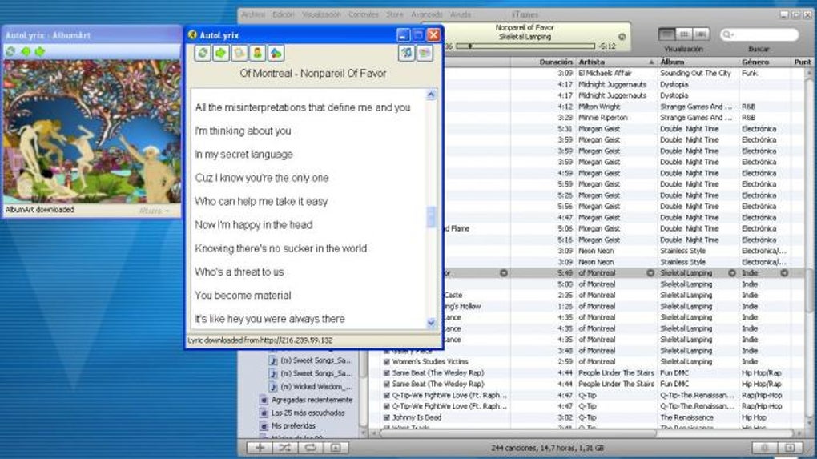
Task: Open the Avanzado menu in iTunes
Action: pos(427,14)
